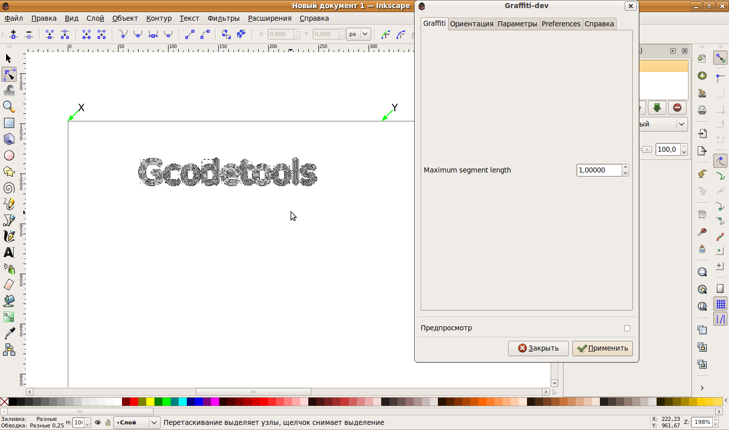Switch to the Preferences tab
This screenshot has height=430, width=729.
(x=561, y=24)
